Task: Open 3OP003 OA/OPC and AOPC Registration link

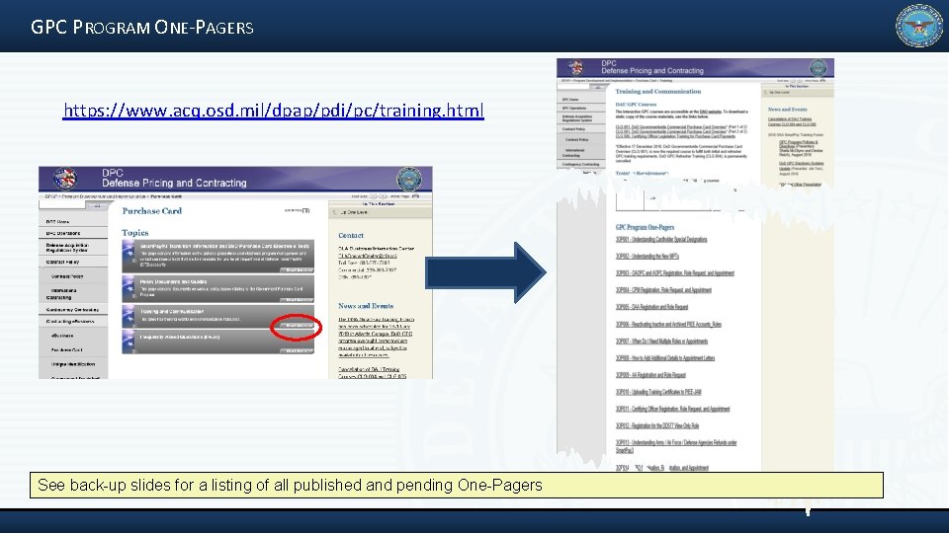Action: pos(675,273)
